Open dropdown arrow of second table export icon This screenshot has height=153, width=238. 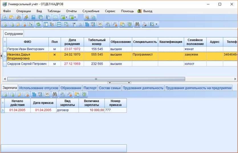click(x=75, y=17)
